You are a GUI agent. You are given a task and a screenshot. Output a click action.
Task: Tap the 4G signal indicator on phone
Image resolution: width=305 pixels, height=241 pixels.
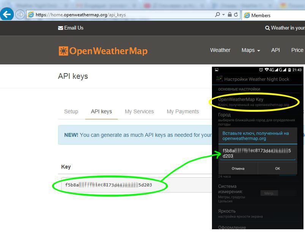point(273,70)
